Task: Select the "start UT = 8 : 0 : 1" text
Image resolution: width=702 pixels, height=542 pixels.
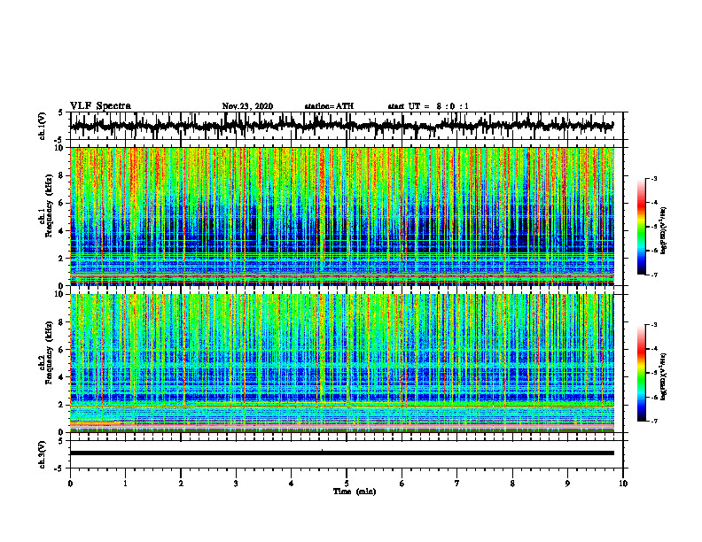Action: point(428,106)
